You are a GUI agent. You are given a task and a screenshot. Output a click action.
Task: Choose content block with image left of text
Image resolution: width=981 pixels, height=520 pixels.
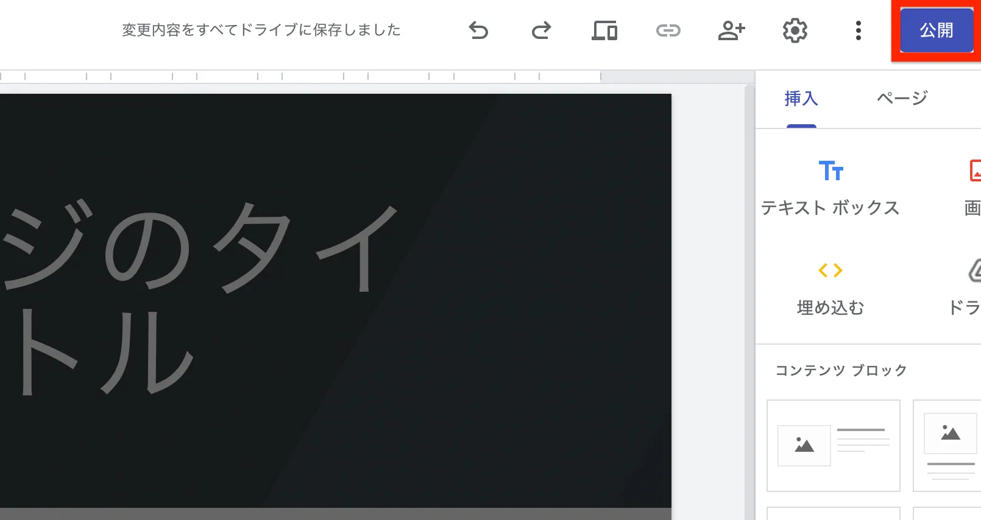(833, 445)
